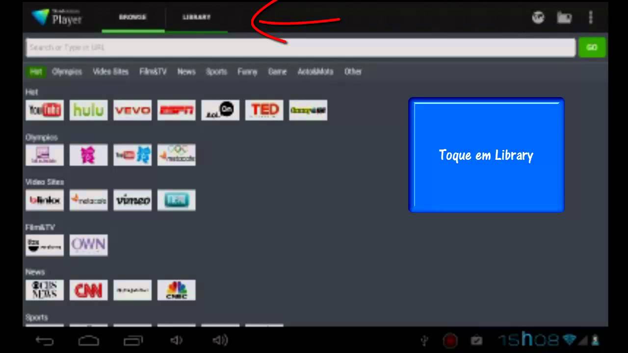Tap the volume up icon

221,340
